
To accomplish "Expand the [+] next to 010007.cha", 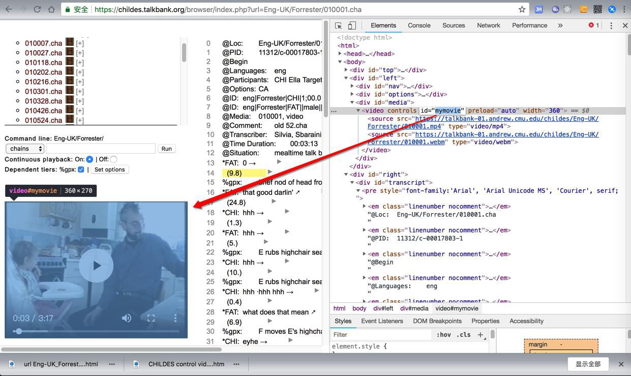I will click(80, 43).
